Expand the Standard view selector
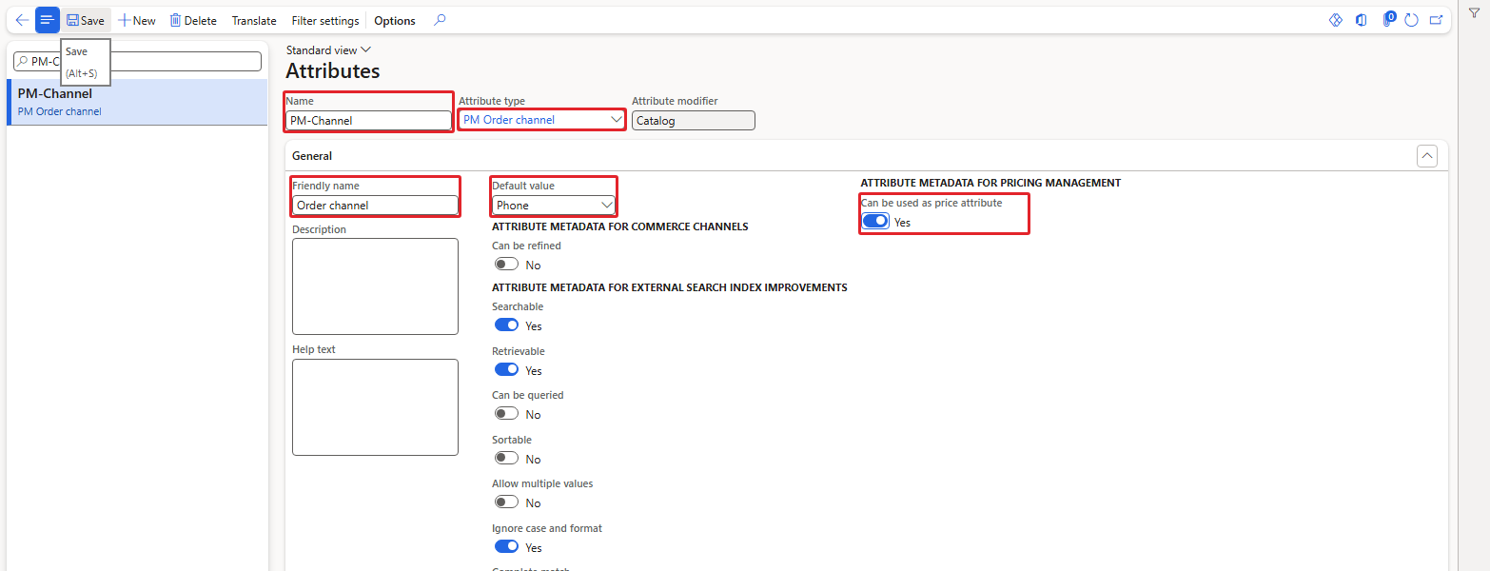Viewport: 1490px width, 571px height. click(x=328, y=49)
